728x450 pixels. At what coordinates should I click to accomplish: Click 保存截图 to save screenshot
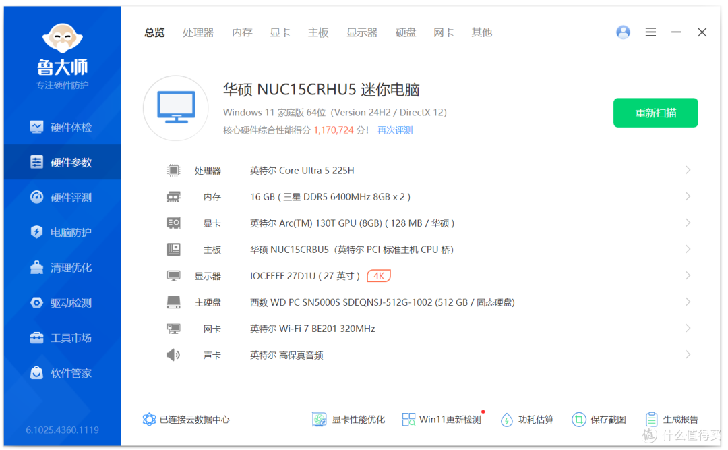click(599, 420)
